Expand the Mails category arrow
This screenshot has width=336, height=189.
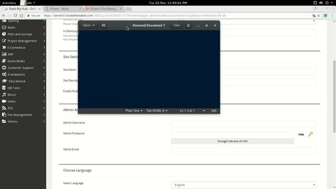[x=44, y=27]
